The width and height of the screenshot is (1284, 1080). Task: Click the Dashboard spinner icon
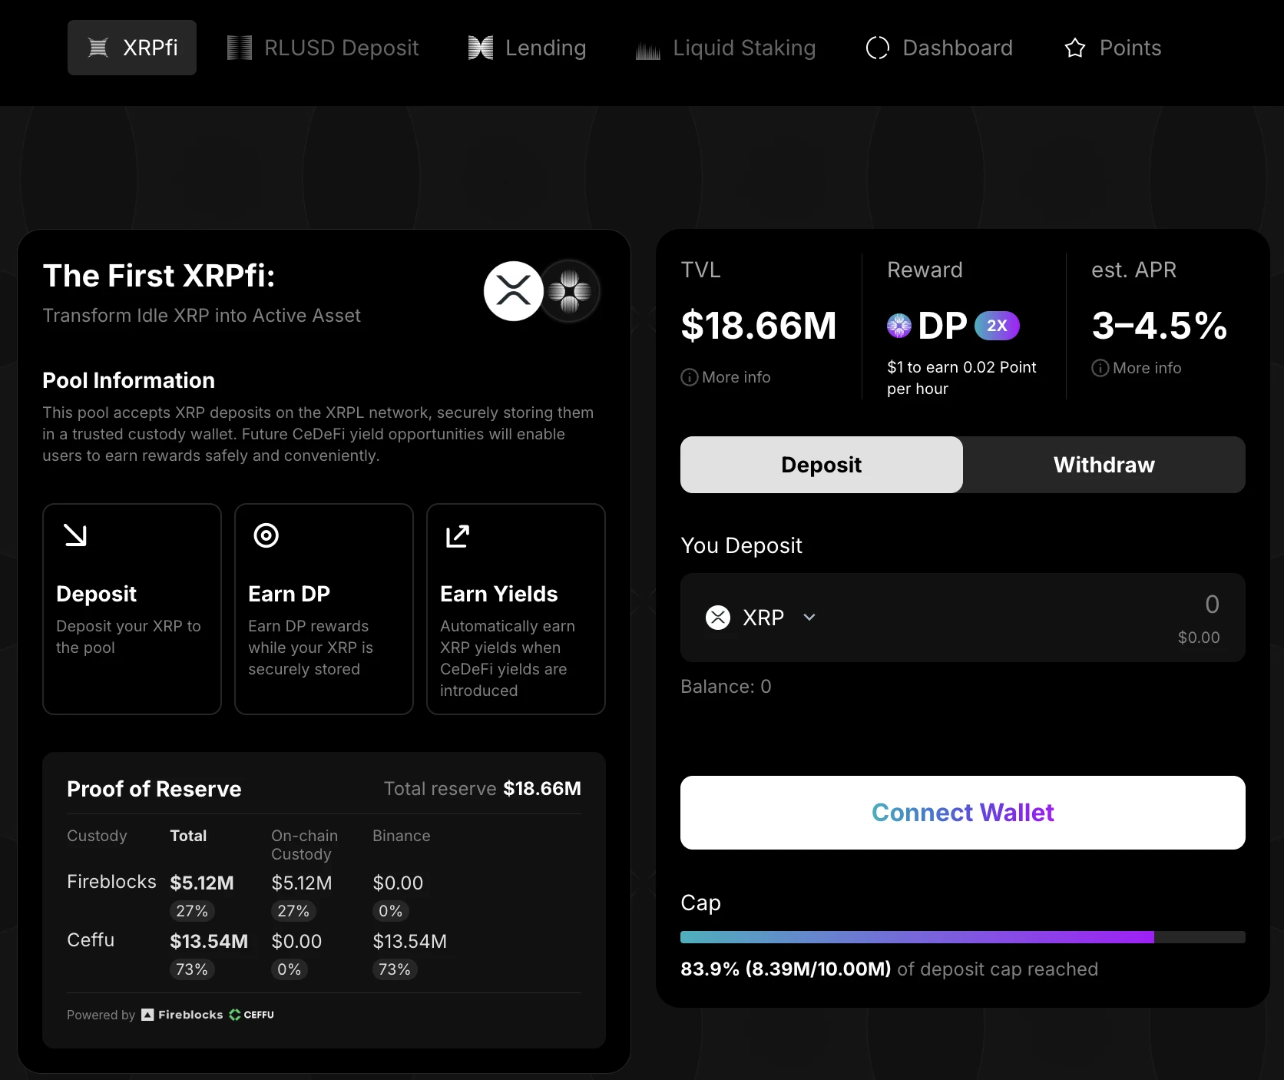pyautogui.click(x=877, y=47)
